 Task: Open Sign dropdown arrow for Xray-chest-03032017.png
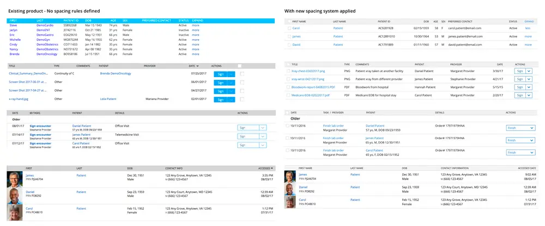(529, 71)
